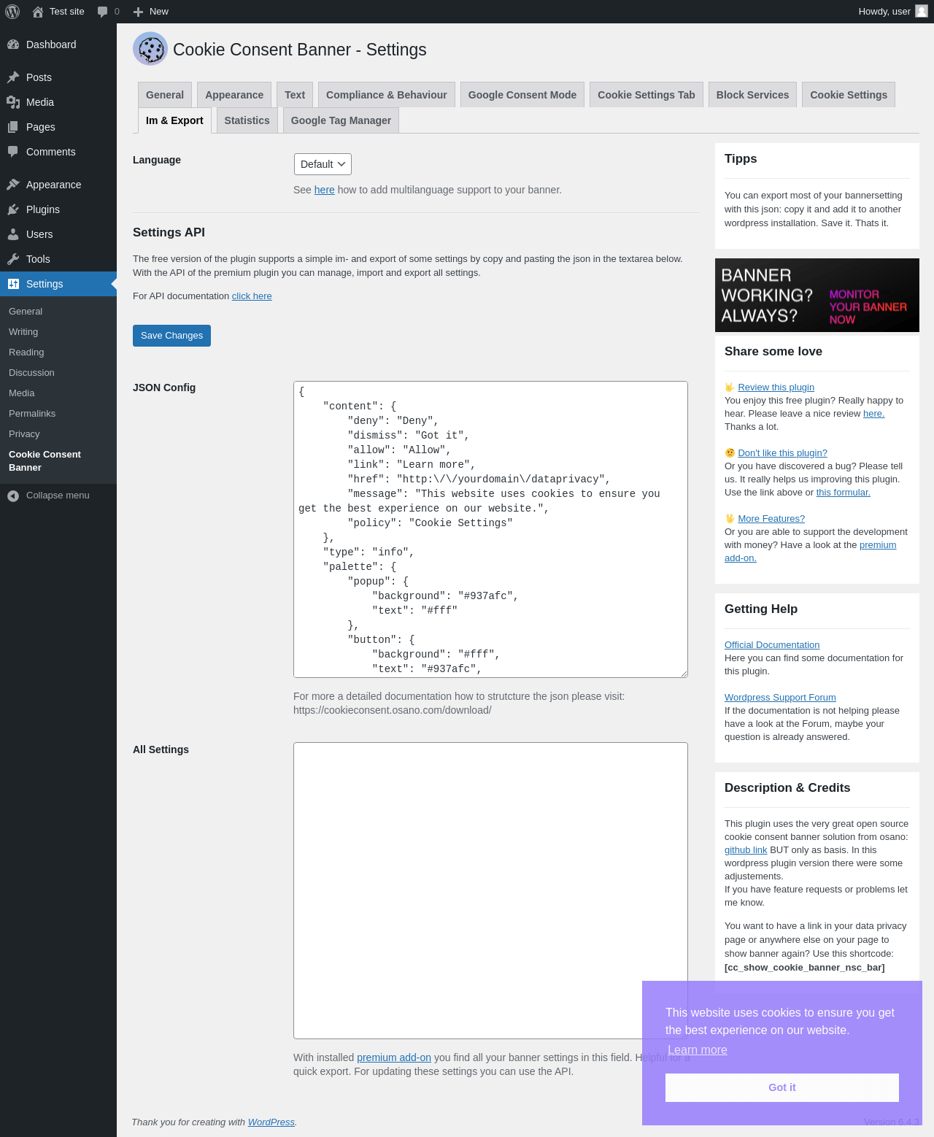Click the Appearance paintbrush sidebar icon
Viewport: 934px width, 1137px height.
[x=13, y=185]
